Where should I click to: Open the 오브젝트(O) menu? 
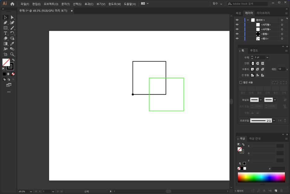pos(51,4)
